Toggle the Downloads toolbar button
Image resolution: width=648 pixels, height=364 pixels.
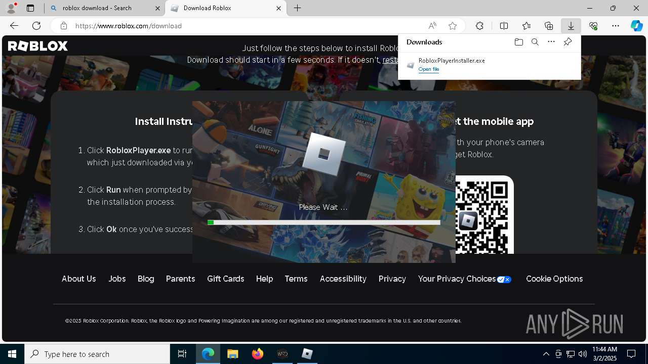pyautogui.click(x=571, y=26)
